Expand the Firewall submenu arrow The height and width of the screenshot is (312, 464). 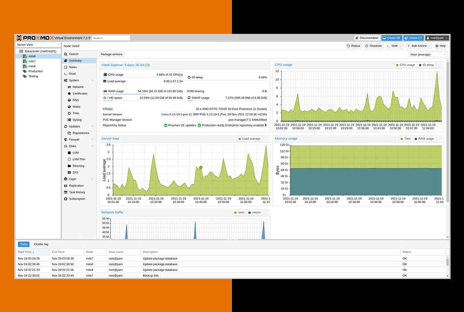[x=92, y=140]
